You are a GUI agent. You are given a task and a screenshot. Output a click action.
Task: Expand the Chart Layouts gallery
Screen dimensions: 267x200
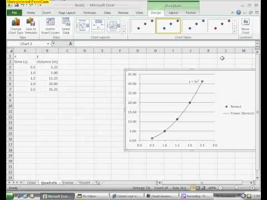pos(123,32)
